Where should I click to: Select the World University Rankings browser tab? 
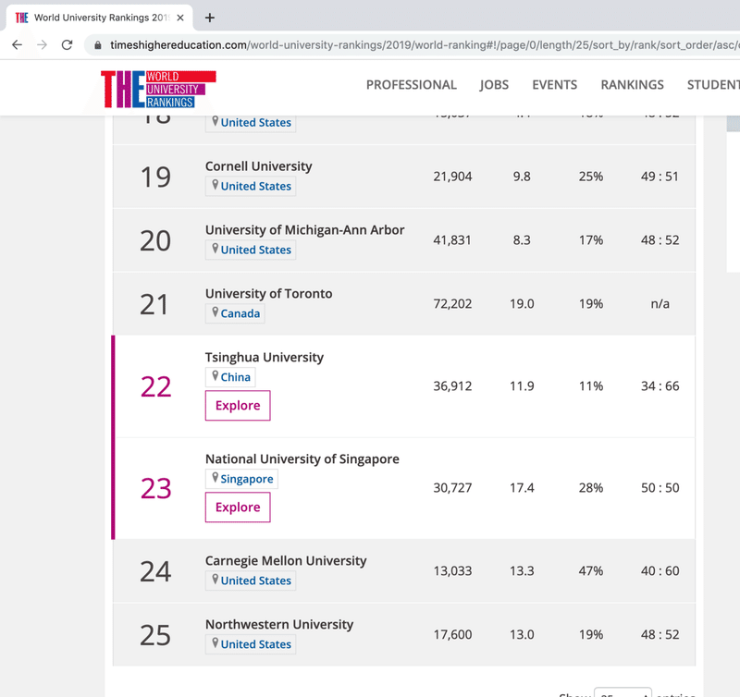coord(99,18)
